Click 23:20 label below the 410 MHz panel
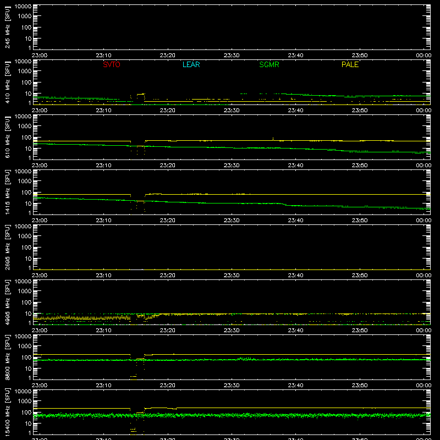Screen dimensions: 440x440 168,111
